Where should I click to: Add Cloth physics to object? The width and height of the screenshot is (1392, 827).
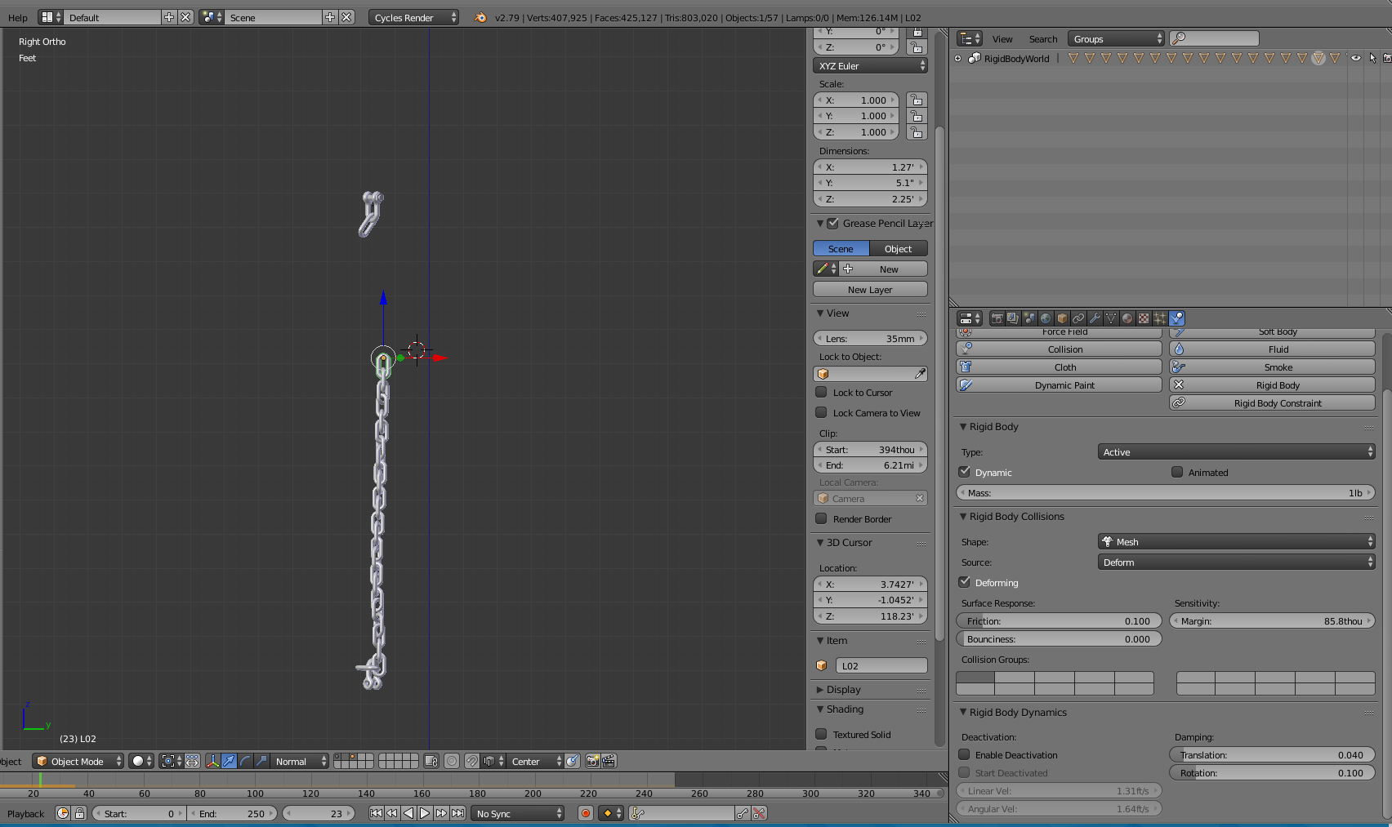point(1059,367)
